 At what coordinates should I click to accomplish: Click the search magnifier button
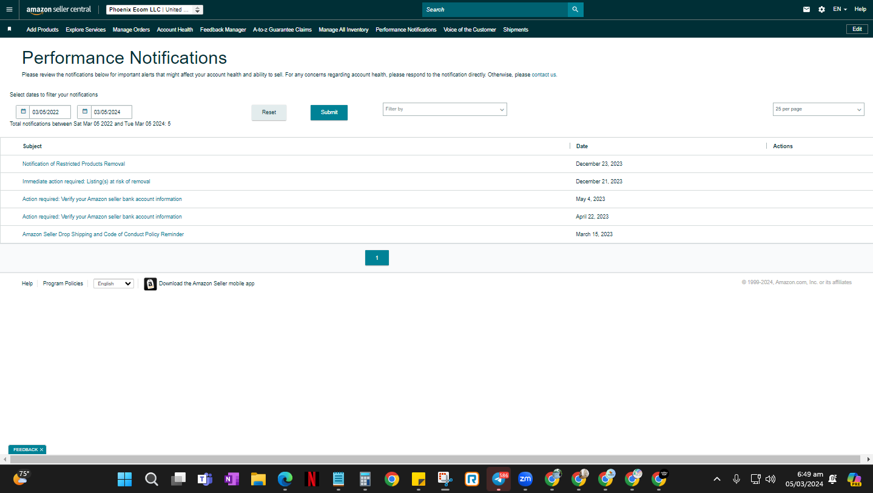[575, 10]
